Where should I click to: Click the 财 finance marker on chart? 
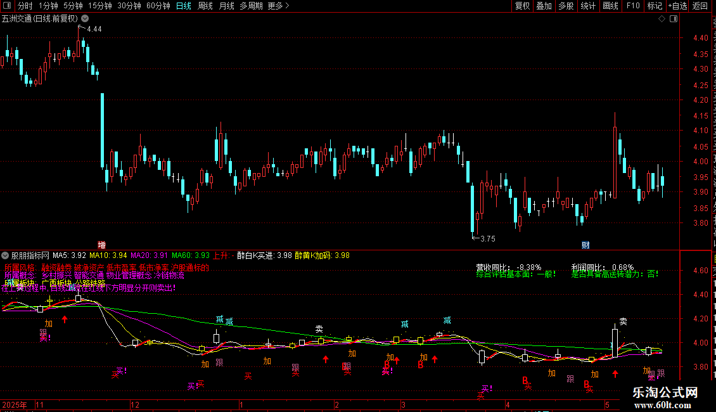[x=585, y=245]
